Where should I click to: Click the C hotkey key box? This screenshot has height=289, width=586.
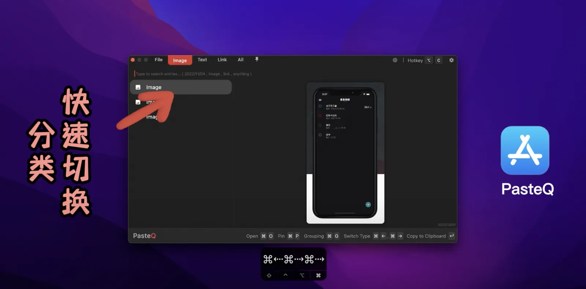click(438, 60)
